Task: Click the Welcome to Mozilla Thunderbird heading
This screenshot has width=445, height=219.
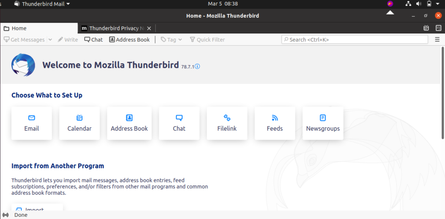Action: pos(111,65)
